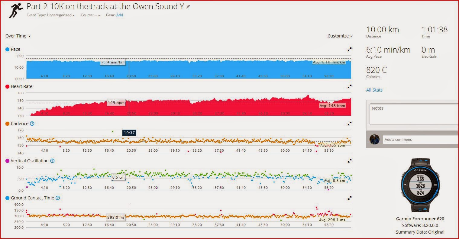Click the blue Pace color dot
The width and height of the screenshot is (459, 239).
click(x=8, y=49)
